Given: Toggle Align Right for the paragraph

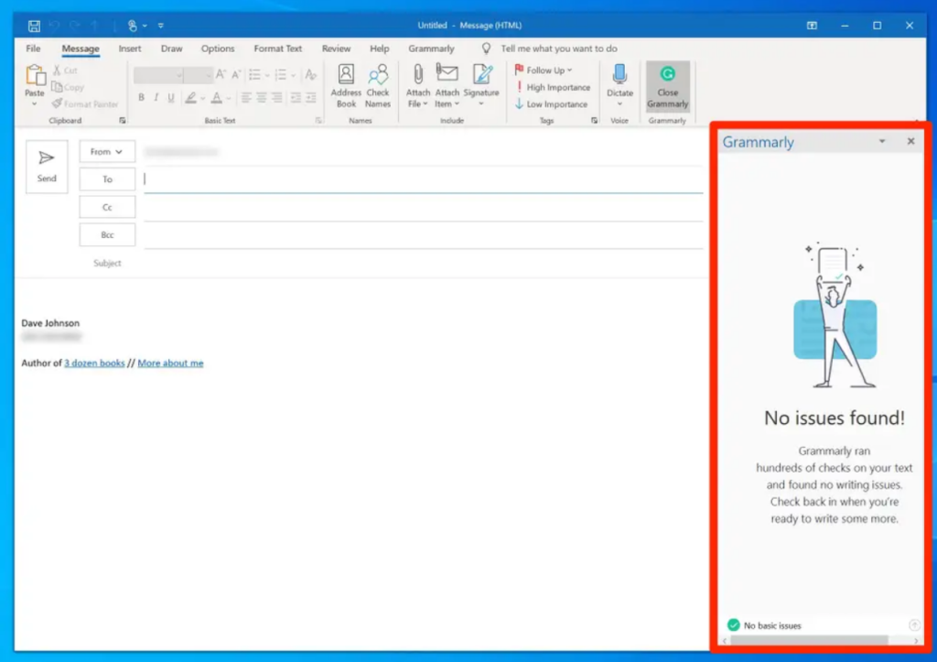Looking at the screenshot, I should [x=276, y=97].
